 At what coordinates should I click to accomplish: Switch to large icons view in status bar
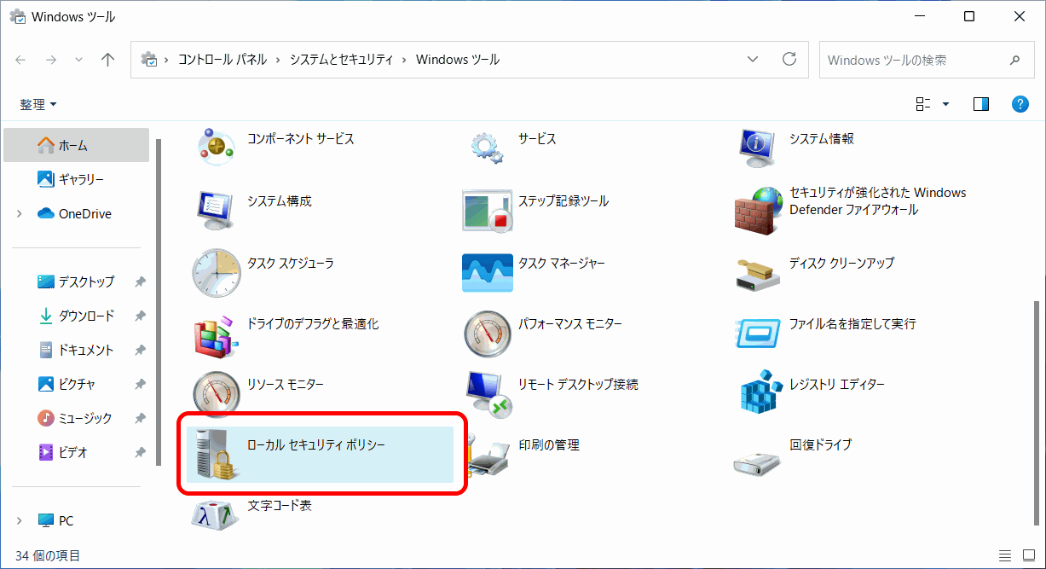click(x=1028, y=555)
